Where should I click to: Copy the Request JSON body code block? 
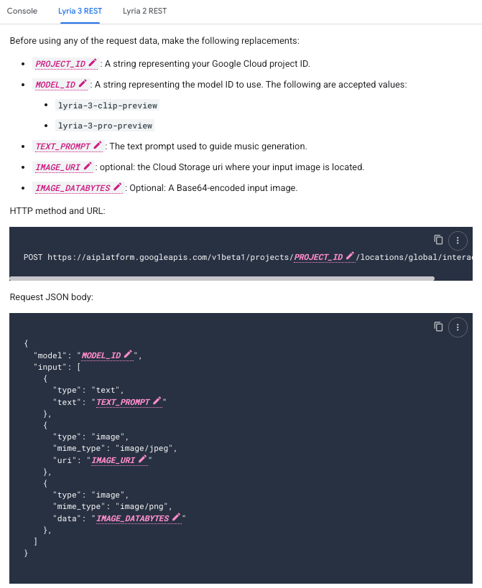pos(438,327)
